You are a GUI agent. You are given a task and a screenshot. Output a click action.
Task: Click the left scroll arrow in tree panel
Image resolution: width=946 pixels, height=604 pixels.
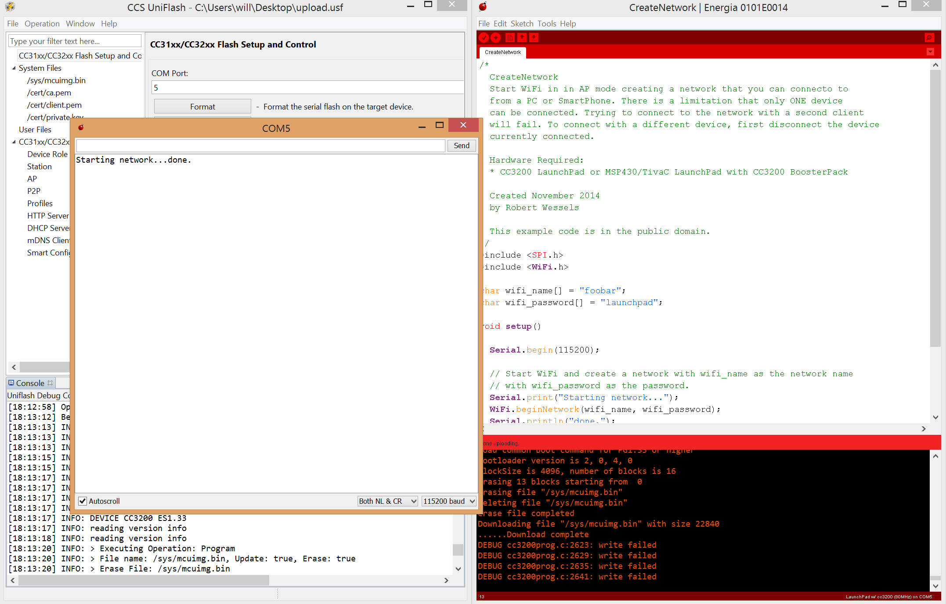point(14,367)
